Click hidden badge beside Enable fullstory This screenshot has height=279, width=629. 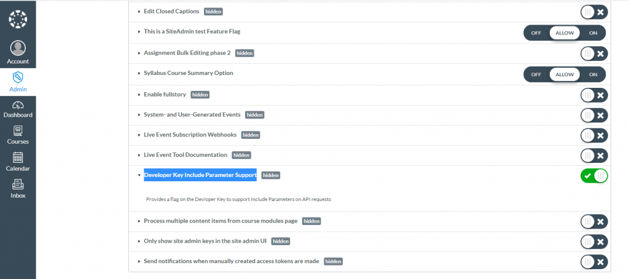200,95
